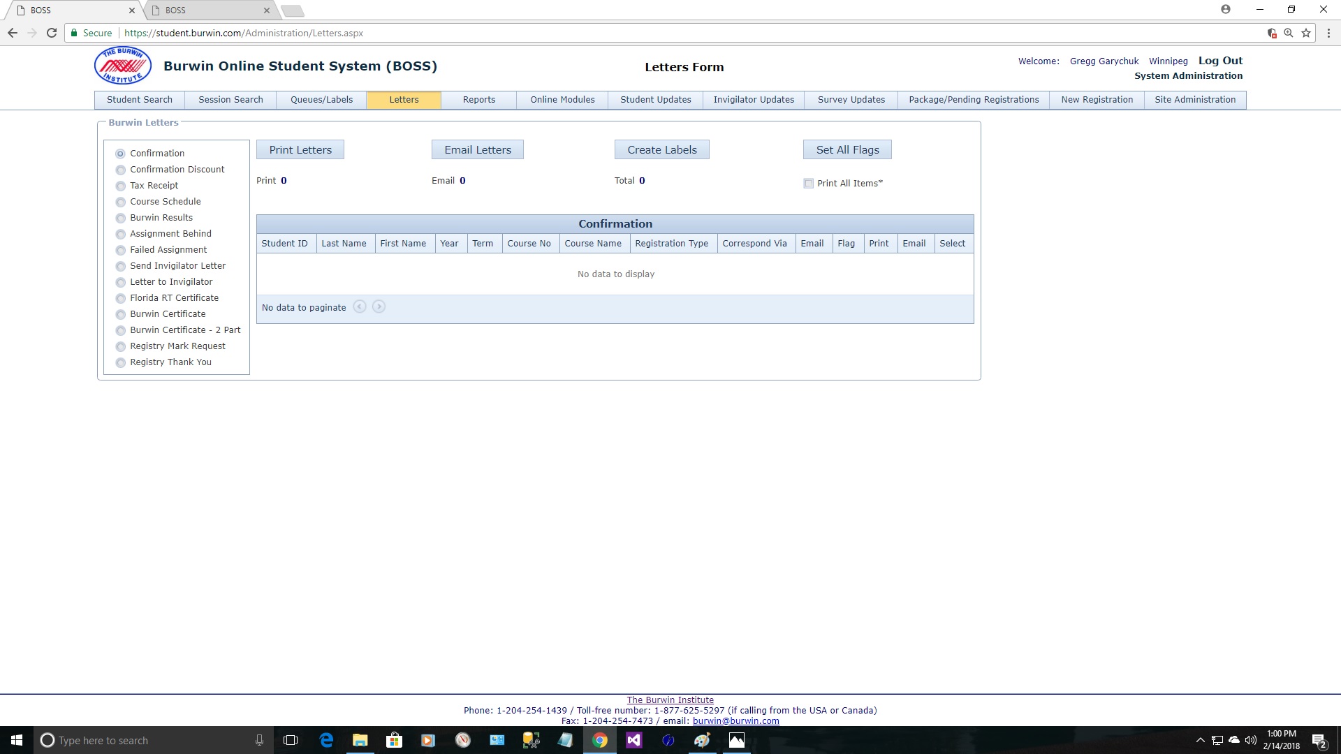This screenshot has height=754, width=1341.
Task: Click the Create Labels button
Action: tap(661, 149)
